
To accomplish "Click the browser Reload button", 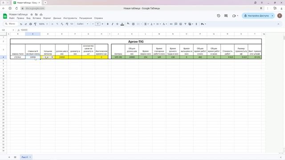I will point(16,8).
